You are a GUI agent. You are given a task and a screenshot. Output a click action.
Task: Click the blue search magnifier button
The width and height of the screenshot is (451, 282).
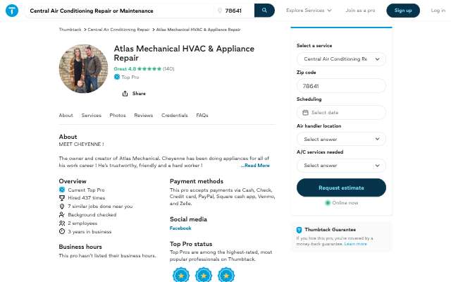tap(264, 11)
